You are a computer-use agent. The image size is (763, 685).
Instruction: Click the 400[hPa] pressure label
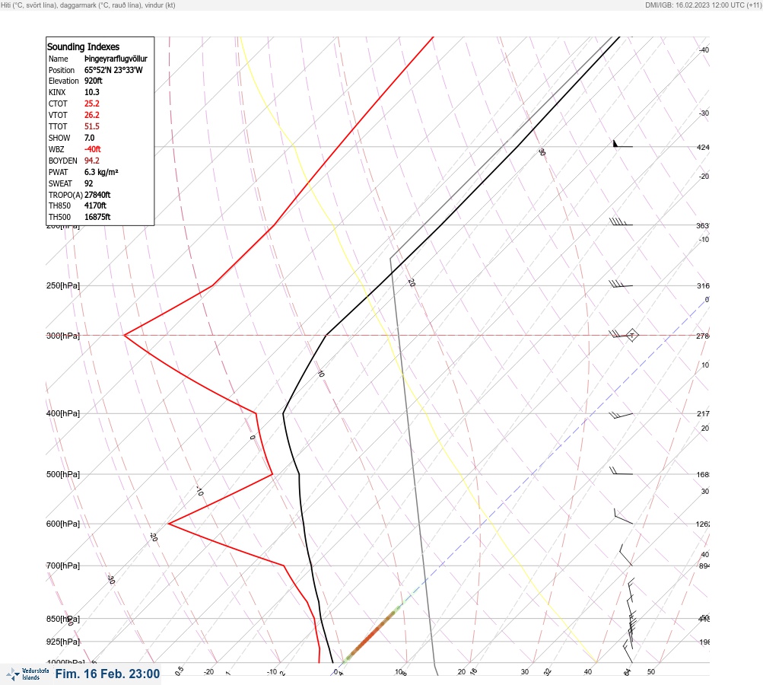point(63,413)
